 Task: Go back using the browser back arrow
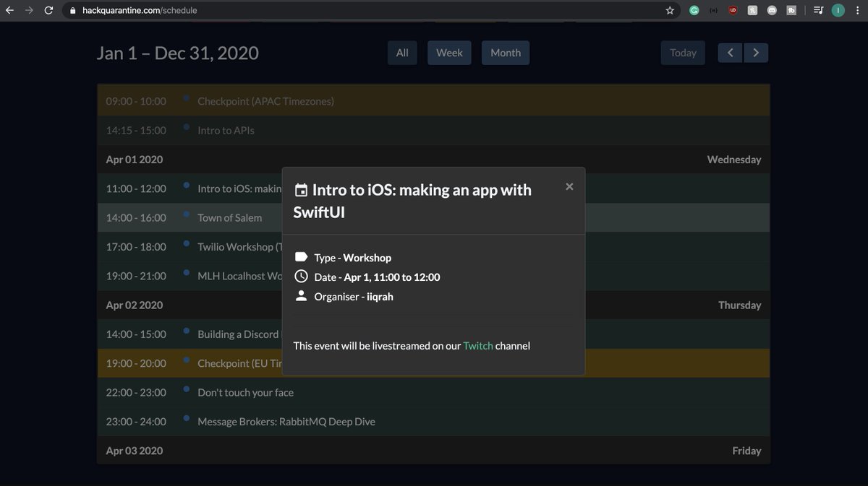point(10,11)
